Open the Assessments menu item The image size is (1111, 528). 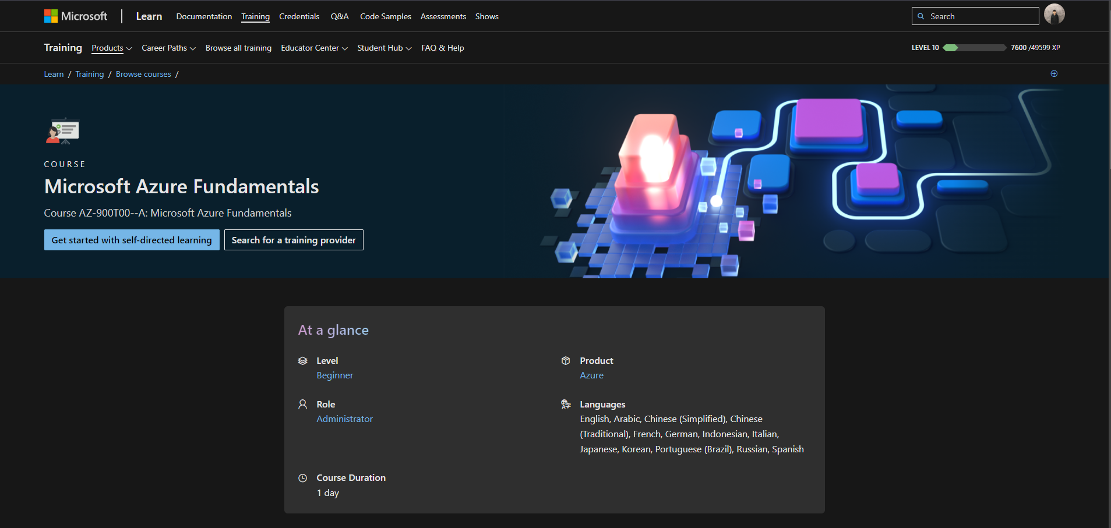tap(443, 16)
